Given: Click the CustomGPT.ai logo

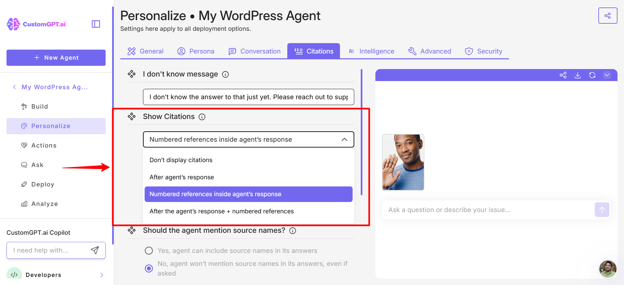Looking at the screenshot, I should (36, 24).
